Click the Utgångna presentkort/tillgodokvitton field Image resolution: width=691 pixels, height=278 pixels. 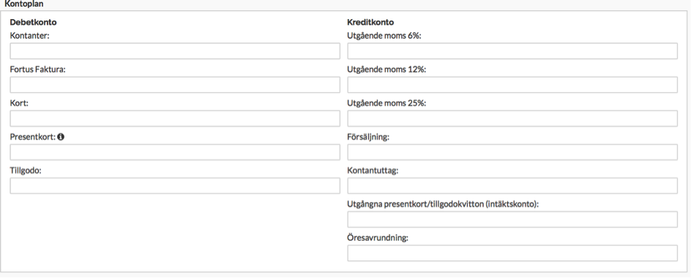[512, 219]
